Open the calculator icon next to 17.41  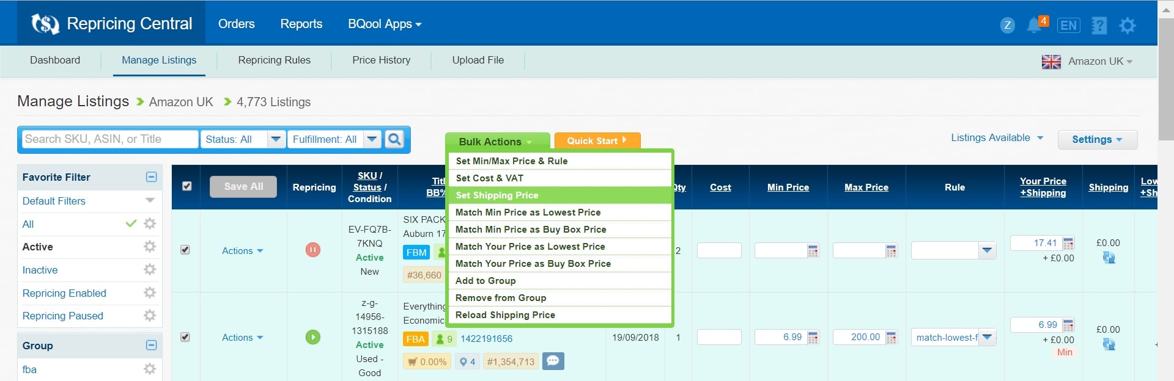click(x=1068, y=244)
